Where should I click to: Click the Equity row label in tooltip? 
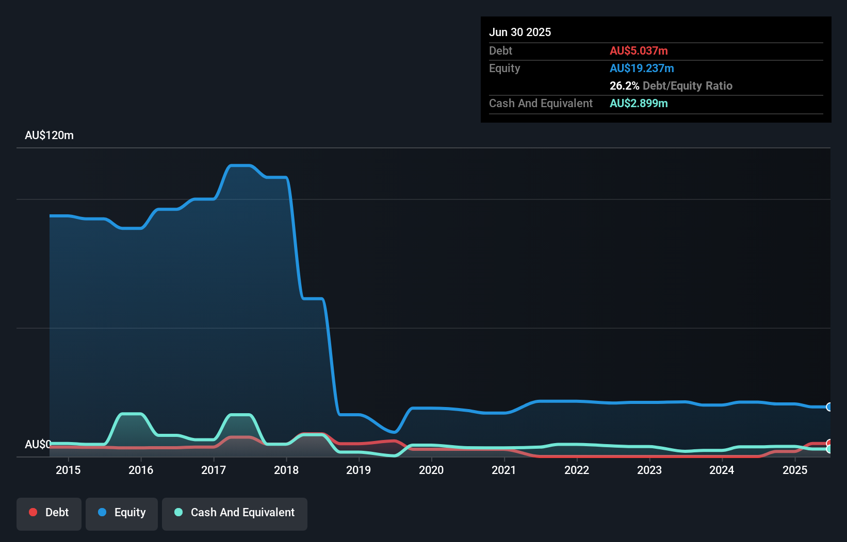[504, 68]
